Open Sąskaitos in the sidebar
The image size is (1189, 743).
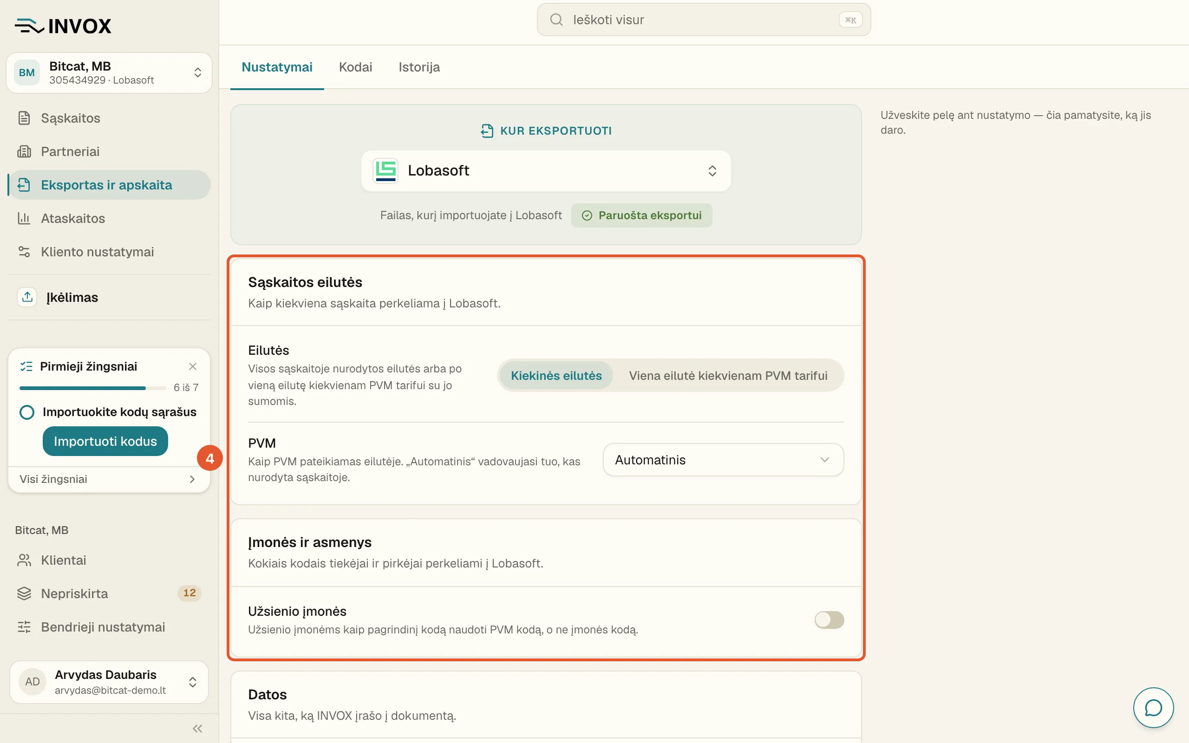[x=109, y=118]
